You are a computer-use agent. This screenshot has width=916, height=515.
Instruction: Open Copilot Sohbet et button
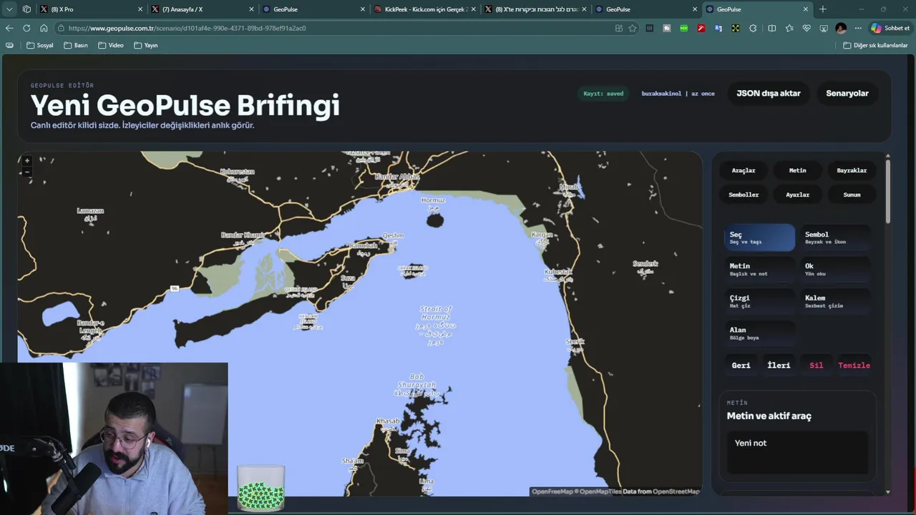tap(890, 28)
